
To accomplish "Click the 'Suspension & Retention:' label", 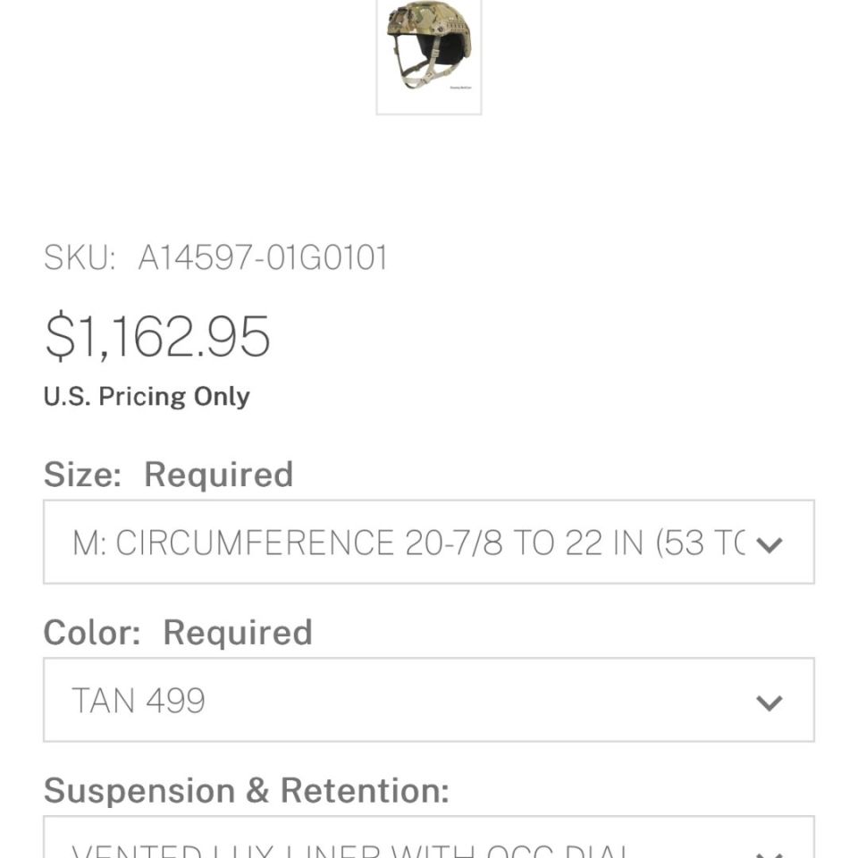I will [246, 791].
